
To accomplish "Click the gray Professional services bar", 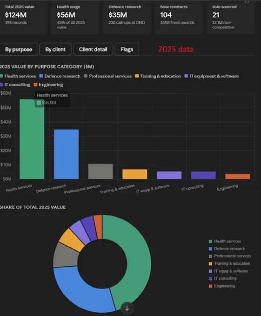I will pyautogui.click(x=100, y=171).
